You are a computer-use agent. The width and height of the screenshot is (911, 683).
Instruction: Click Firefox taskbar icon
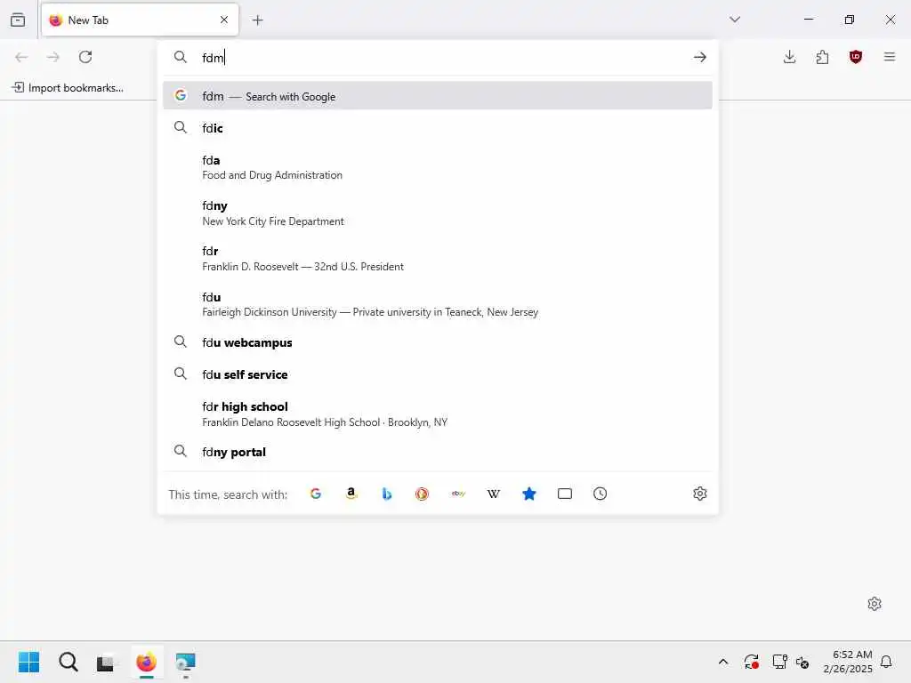click(x=147, y=662)
